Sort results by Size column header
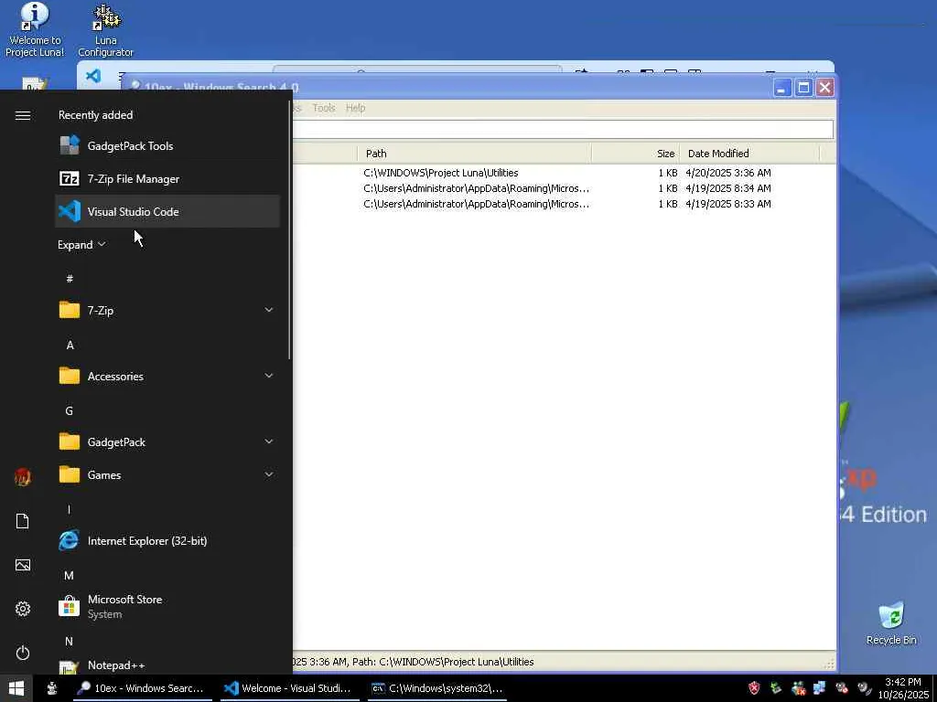Image resolution: width=937 pixels, height=702 pixels. point(635,154)
